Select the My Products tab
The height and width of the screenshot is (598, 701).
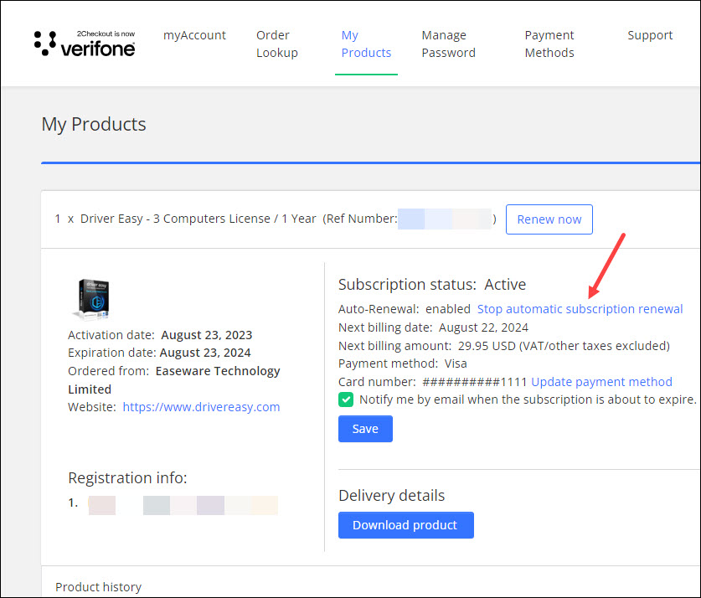tap(366, 44)
